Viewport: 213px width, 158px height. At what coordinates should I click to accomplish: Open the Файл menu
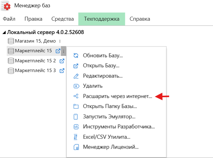pos(9,19)
